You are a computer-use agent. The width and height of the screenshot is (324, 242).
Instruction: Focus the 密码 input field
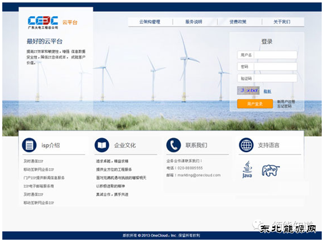click(x=267, y=67)
